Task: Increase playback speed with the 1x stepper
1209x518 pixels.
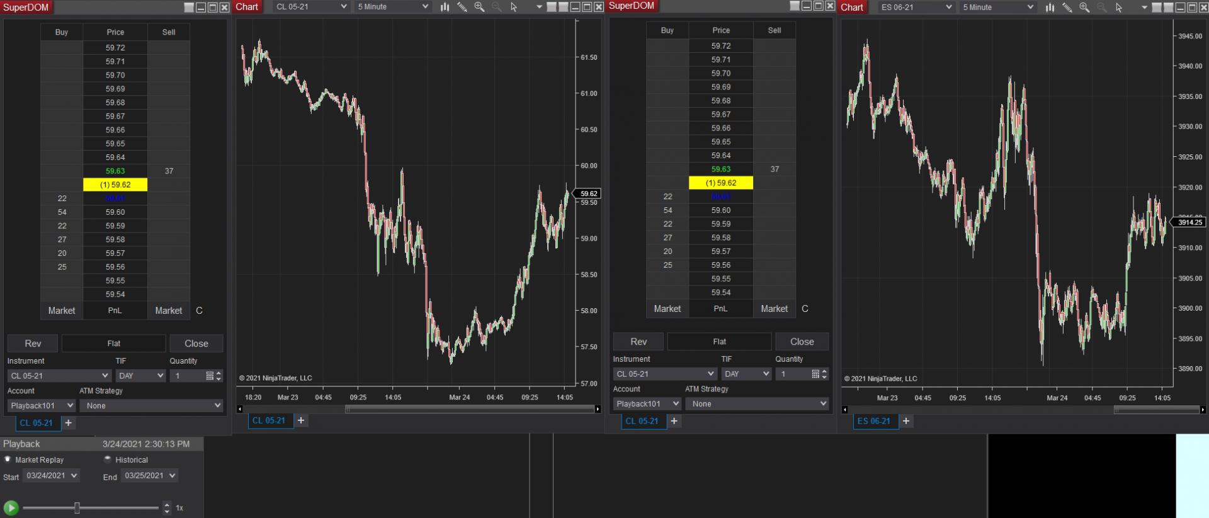Action: click(x=167, y=504)
